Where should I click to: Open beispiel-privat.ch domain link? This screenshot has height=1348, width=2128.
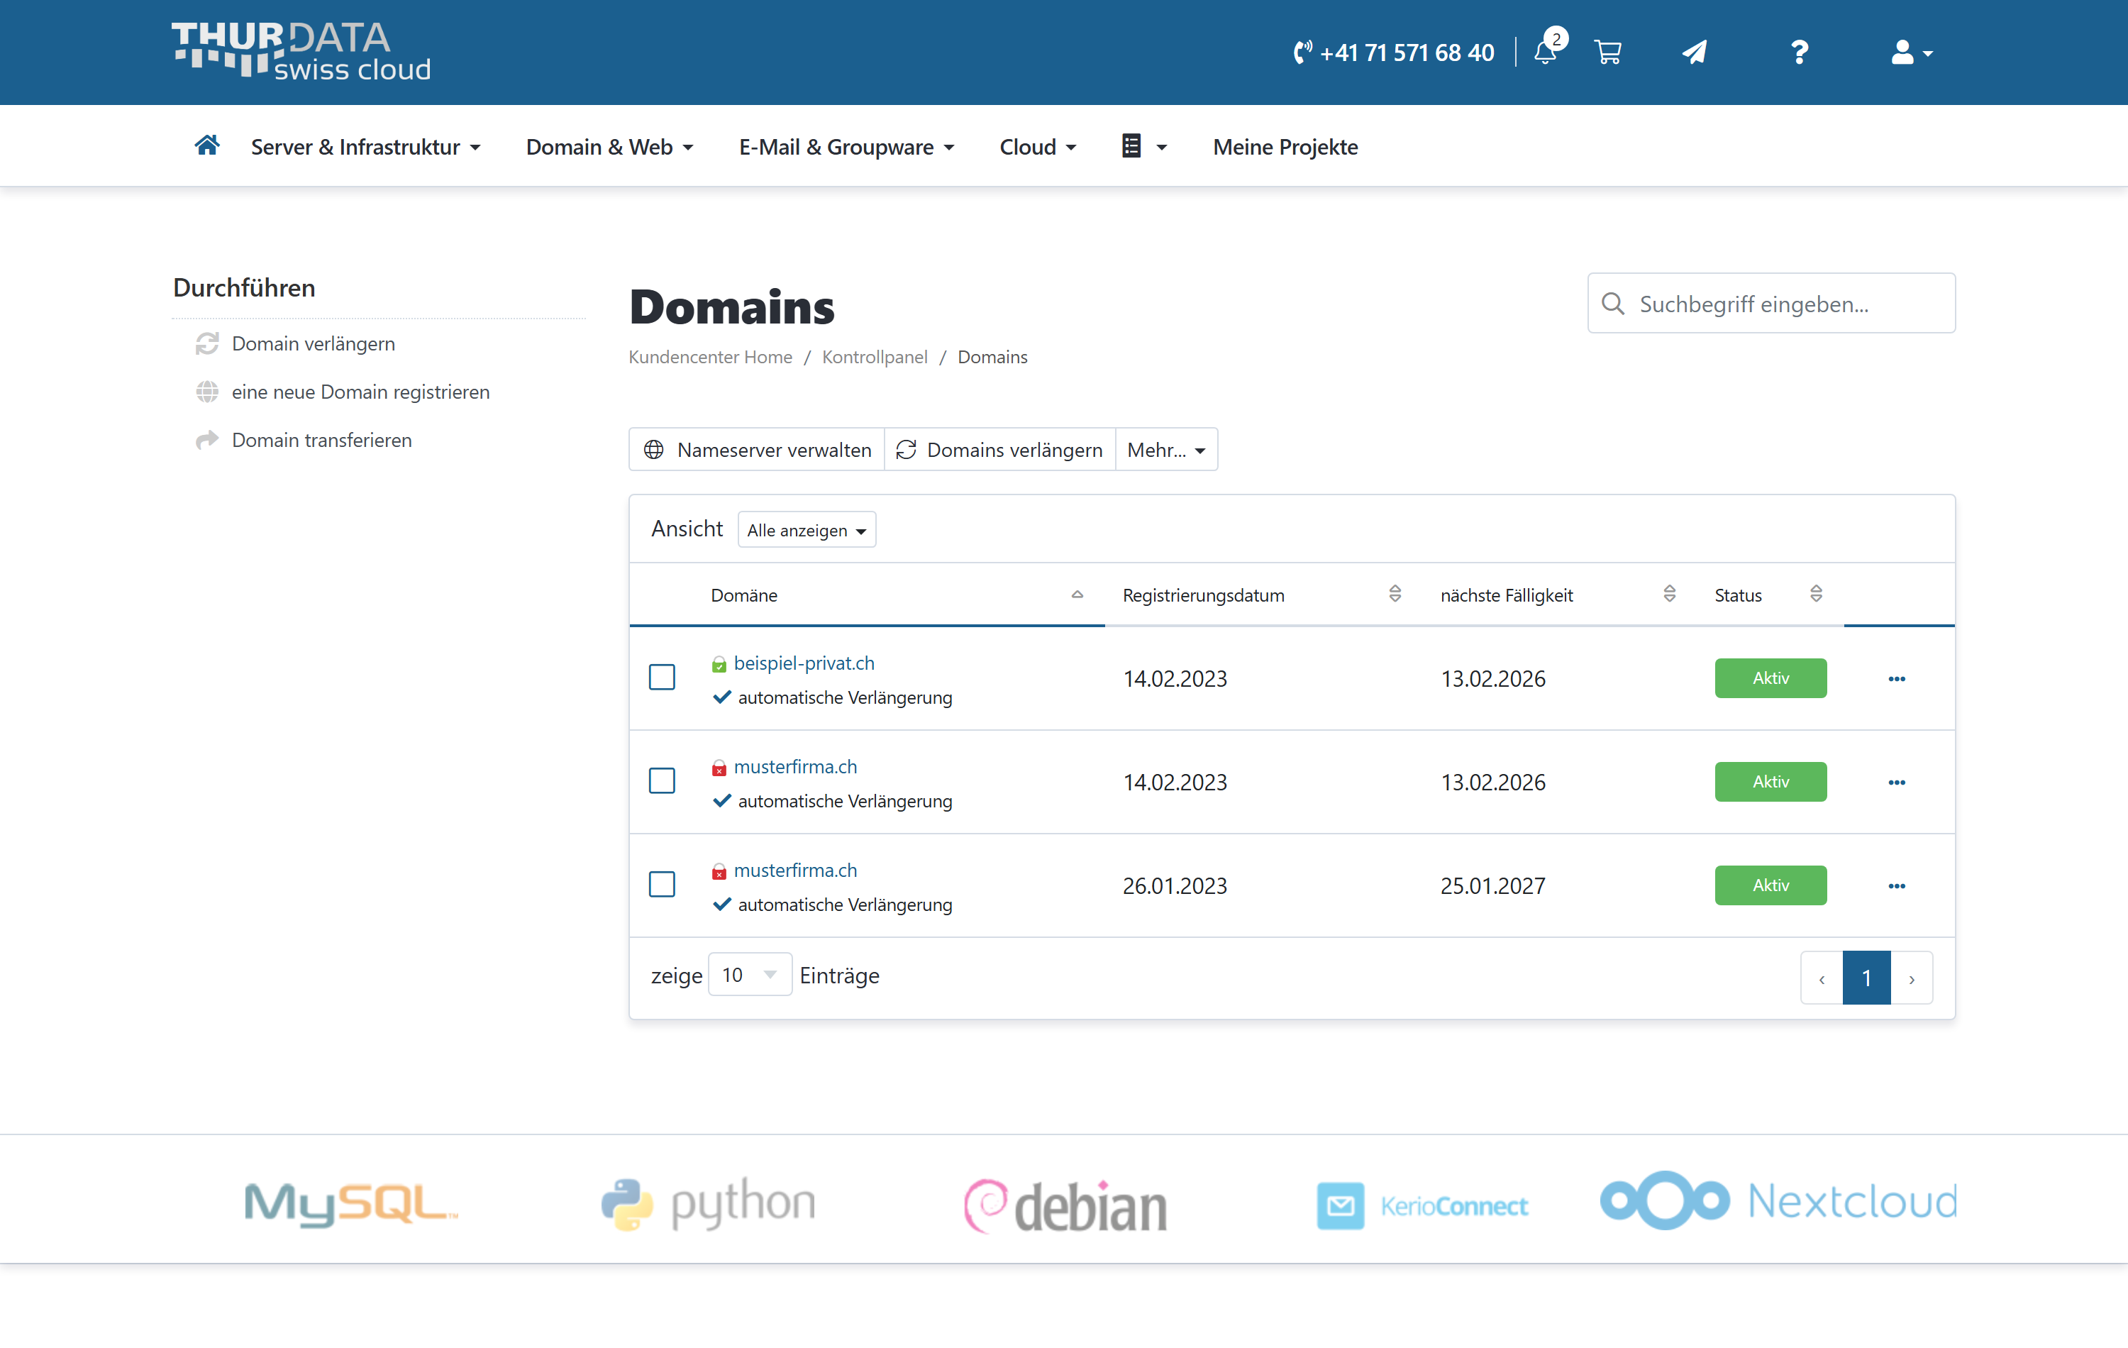click(x=803, y=663)
